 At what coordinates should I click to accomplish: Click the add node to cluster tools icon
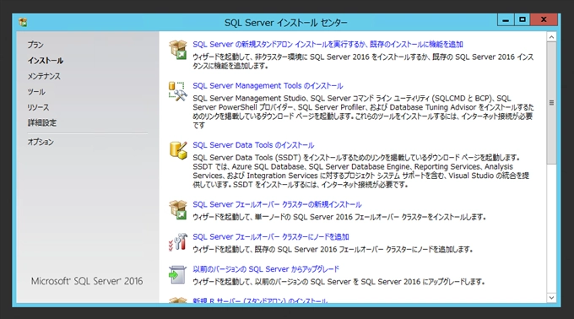coord(178,242)
